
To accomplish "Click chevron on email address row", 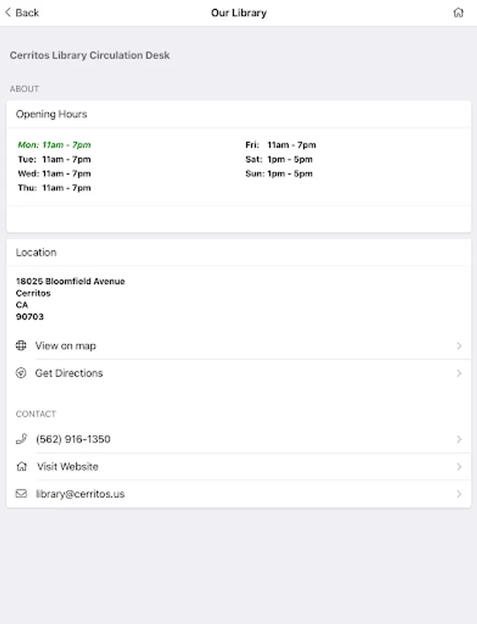I will pyautogui.click(x=459, y=494).
